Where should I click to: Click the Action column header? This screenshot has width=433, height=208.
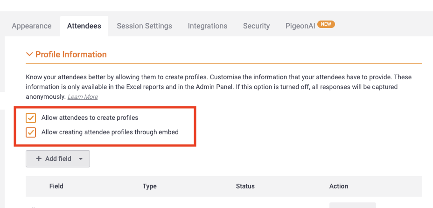point(339,186)
